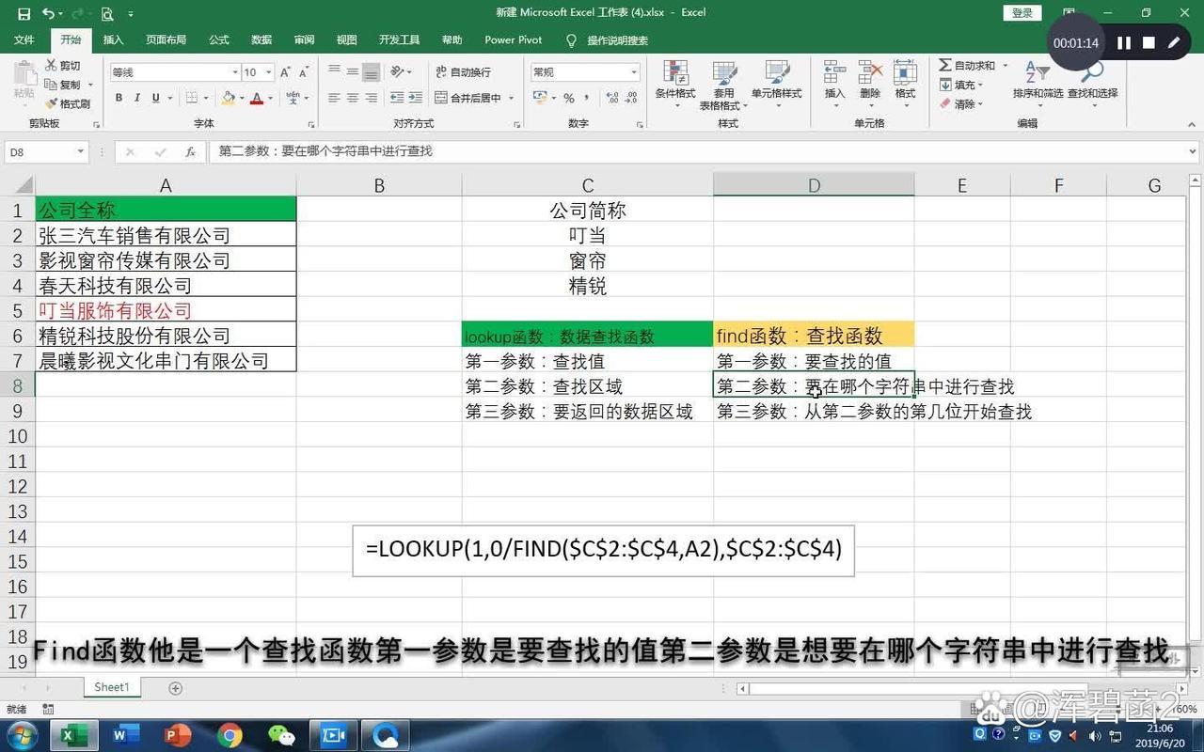Toggle Center horizontal alignment

tap(353, 98)
